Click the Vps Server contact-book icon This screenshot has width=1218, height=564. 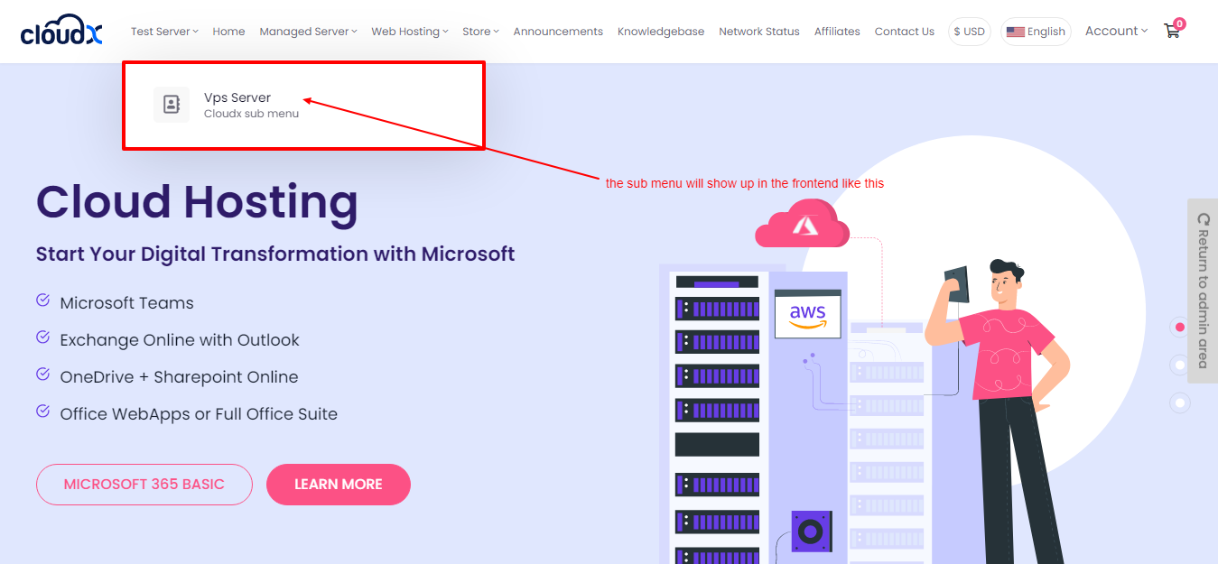click(x=172, y=105)
